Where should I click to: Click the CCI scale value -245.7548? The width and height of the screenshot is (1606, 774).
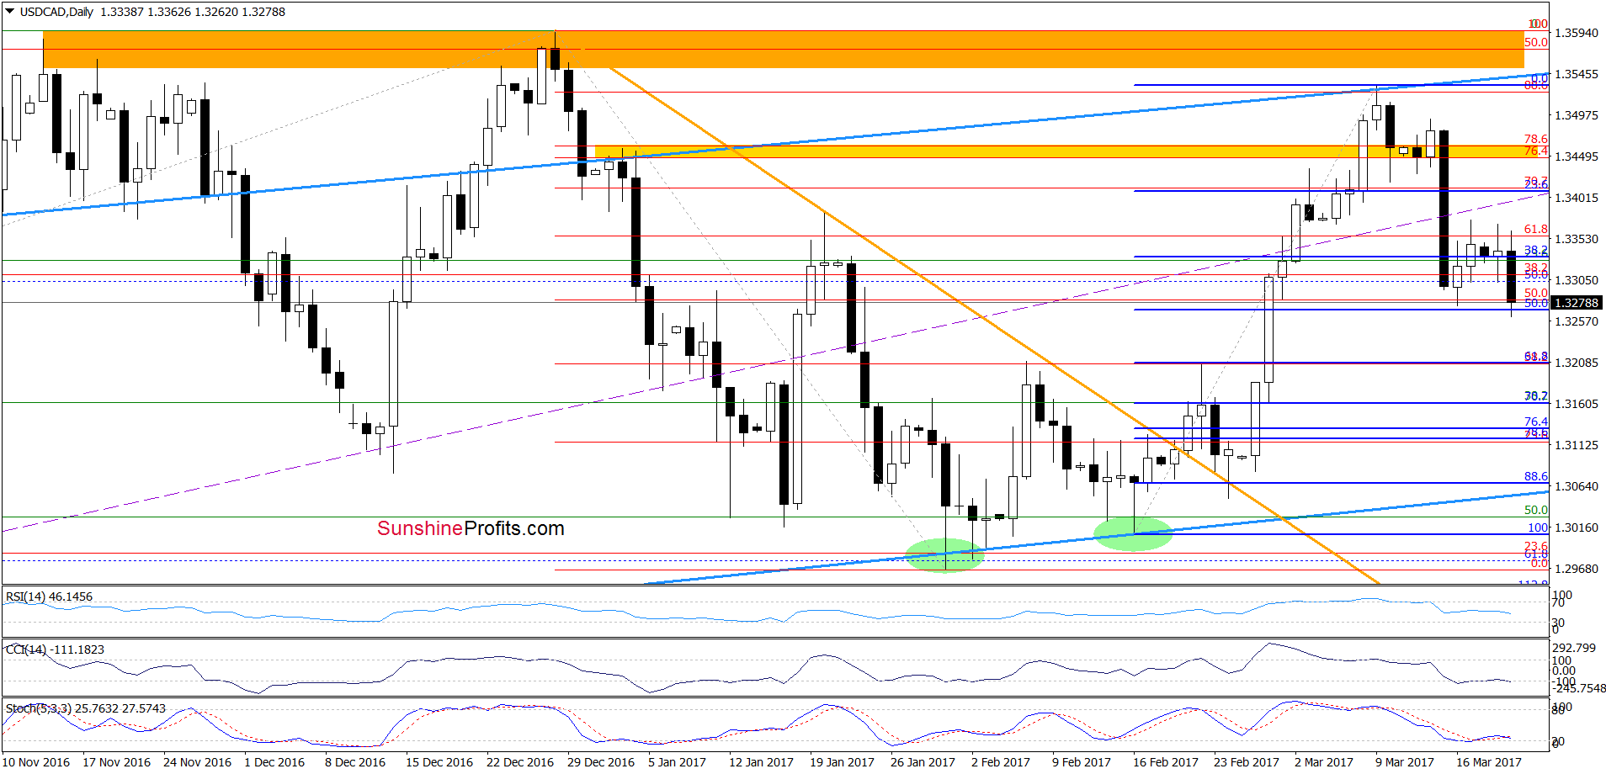click(1579, 688)
